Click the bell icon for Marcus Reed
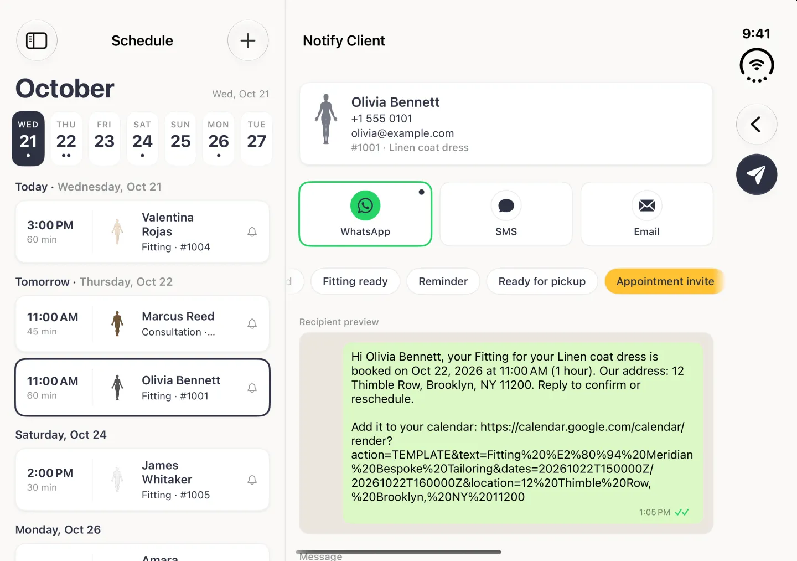797x561 pixels. click(x=252, y=323)
